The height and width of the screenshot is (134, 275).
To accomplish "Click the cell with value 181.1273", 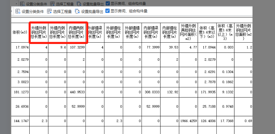I will pos(20,92).
